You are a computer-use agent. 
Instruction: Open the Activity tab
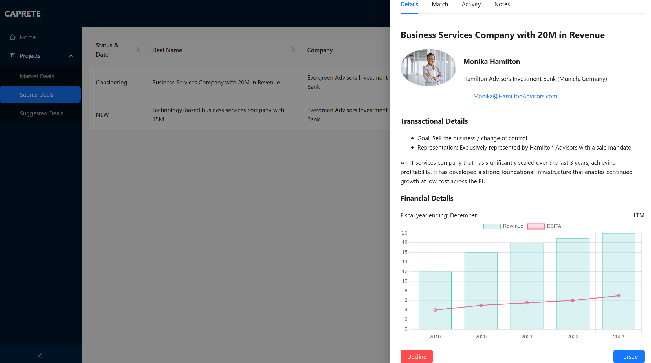pyautogui.click(x=471, y=4)
